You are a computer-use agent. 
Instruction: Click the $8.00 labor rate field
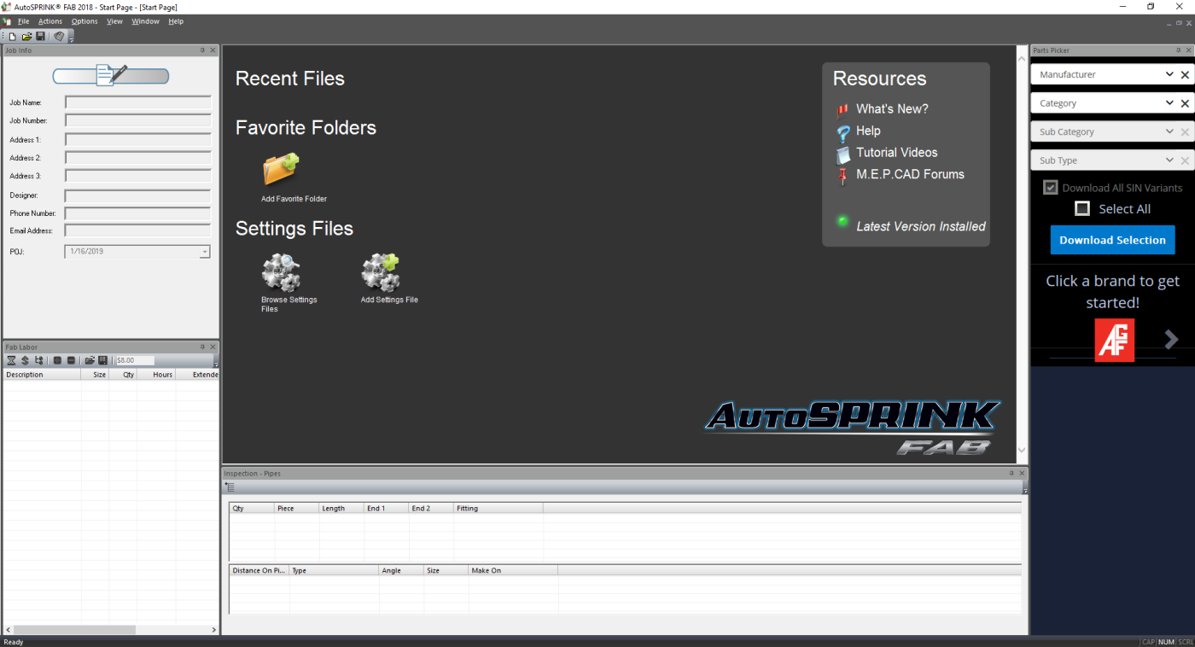click(135, 360)
